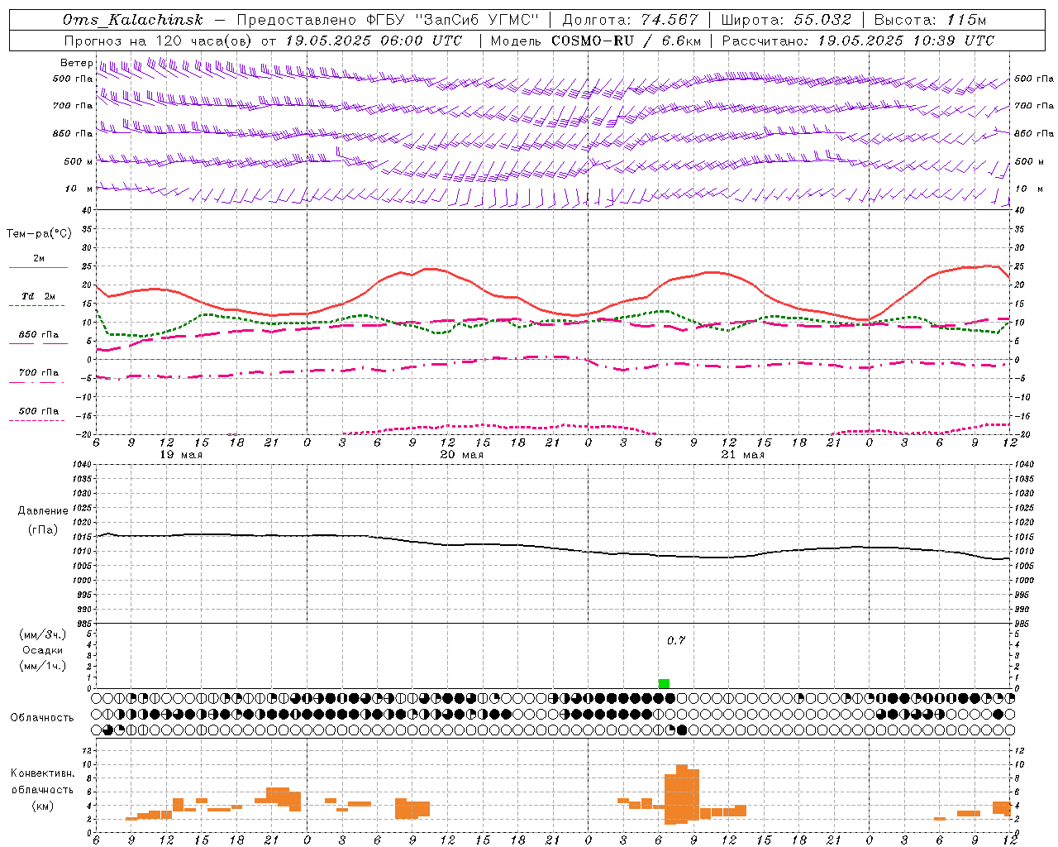Viewport: 1058px width, 847px height.
Task: Click the 'Ветер' wind panel label
Action: click(x=77, y=63)
